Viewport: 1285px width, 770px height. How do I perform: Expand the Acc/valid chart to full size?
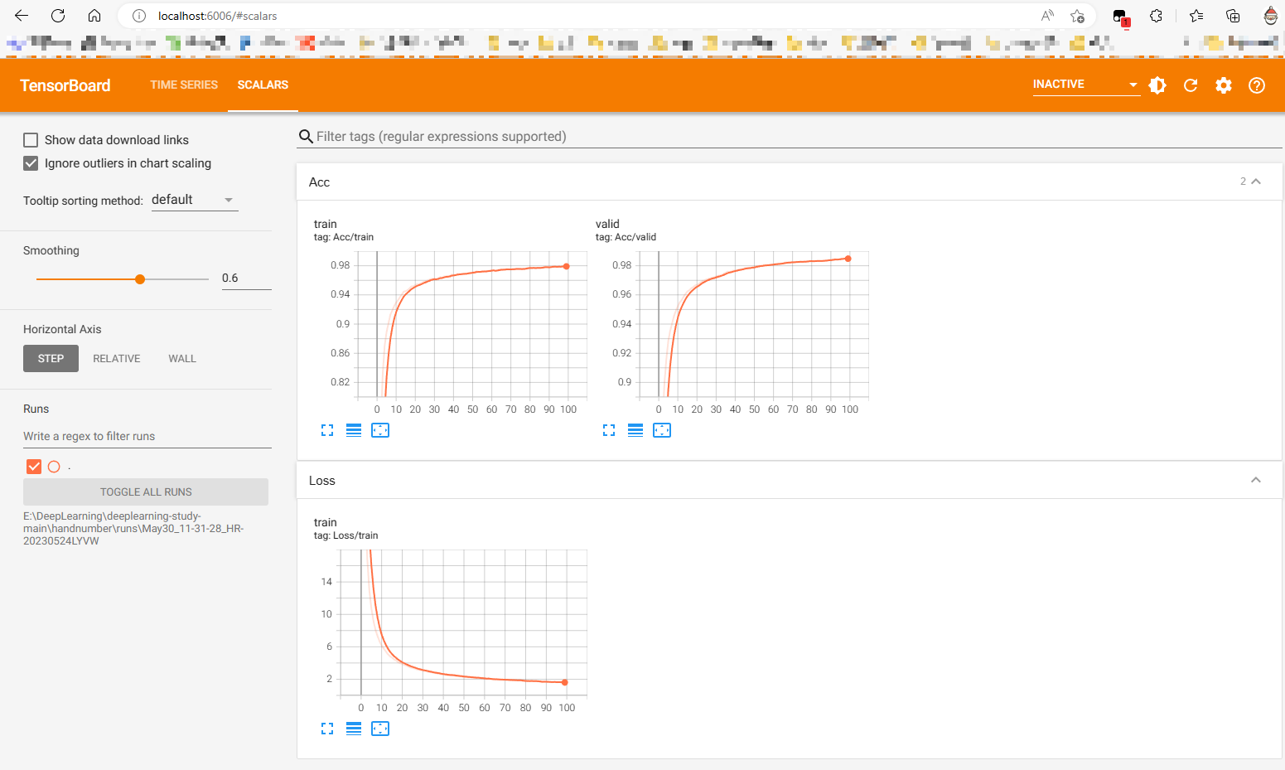609,430
